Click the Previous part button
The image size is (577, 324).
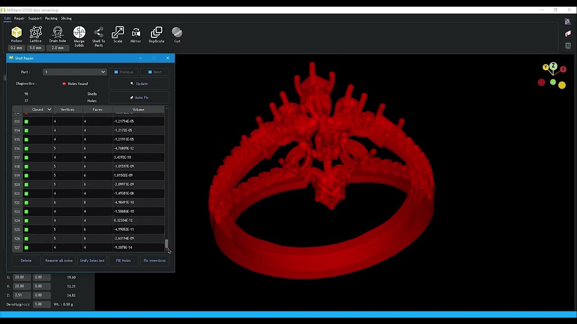coord(124,72)
